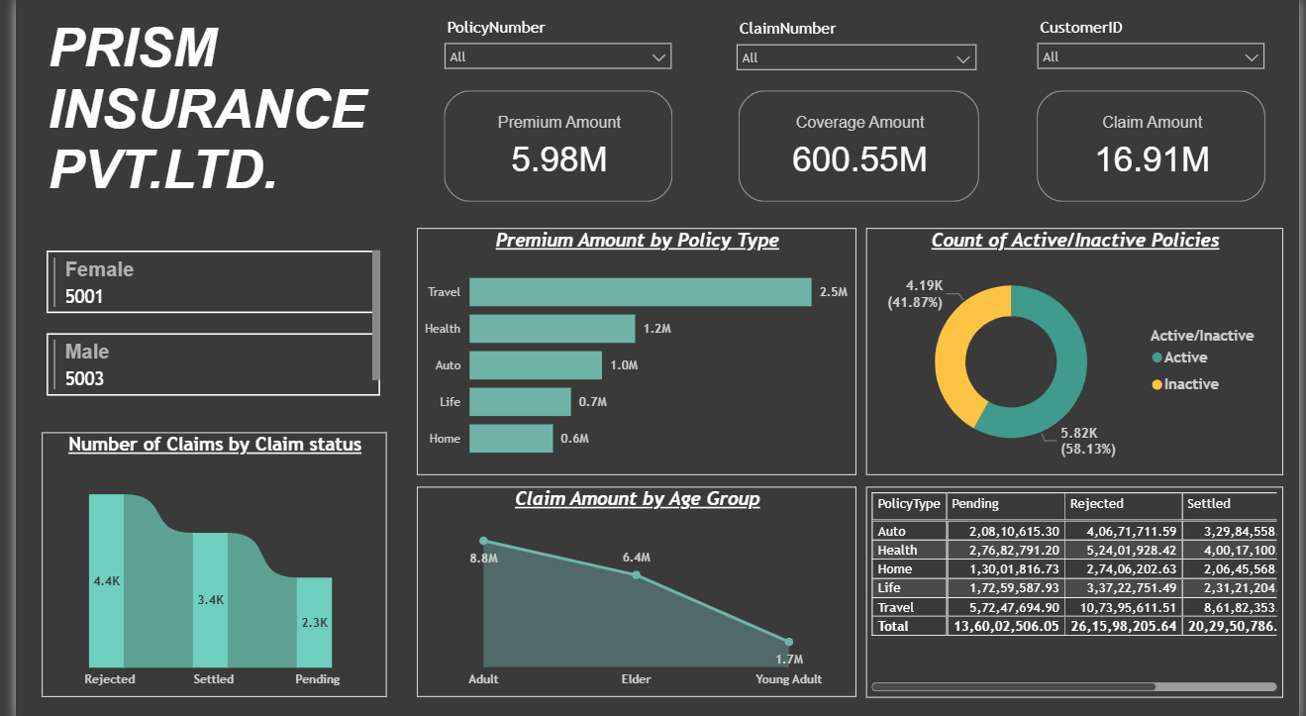Select the Male slicer showing 5003
Screen dimensions: 1306x716
(209, 363)
